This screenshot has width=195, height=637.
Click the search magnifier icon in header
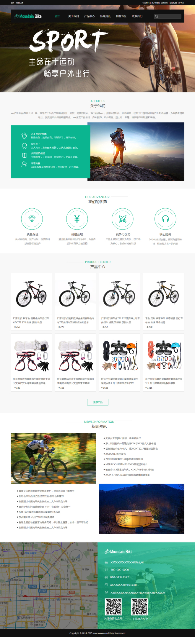[x=157, y=16]
